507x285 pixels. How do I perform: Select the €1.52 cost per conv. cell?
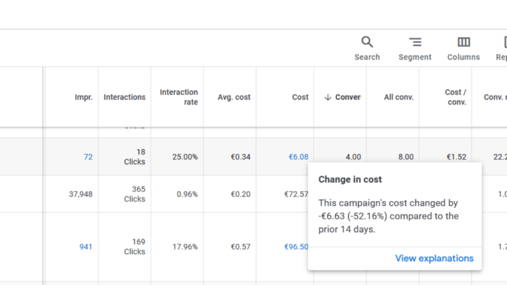pyautogui.click(x=457, y=157)
